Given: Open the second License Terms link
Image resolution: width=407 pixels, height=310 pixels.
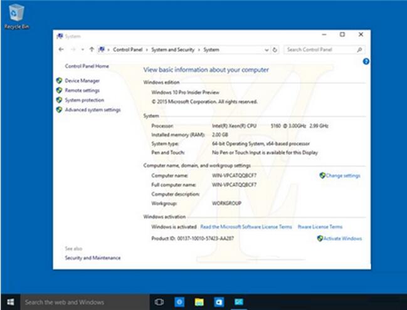Looking at the screenshot, I should coord(320,227).
